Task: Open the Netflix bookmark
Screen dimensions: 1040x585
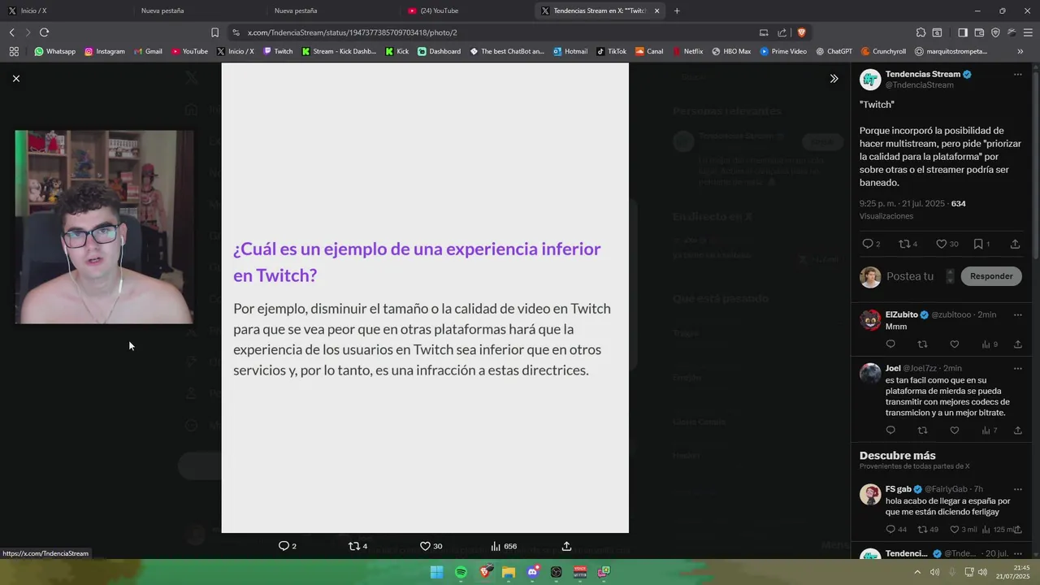Action: click(687, 51)
